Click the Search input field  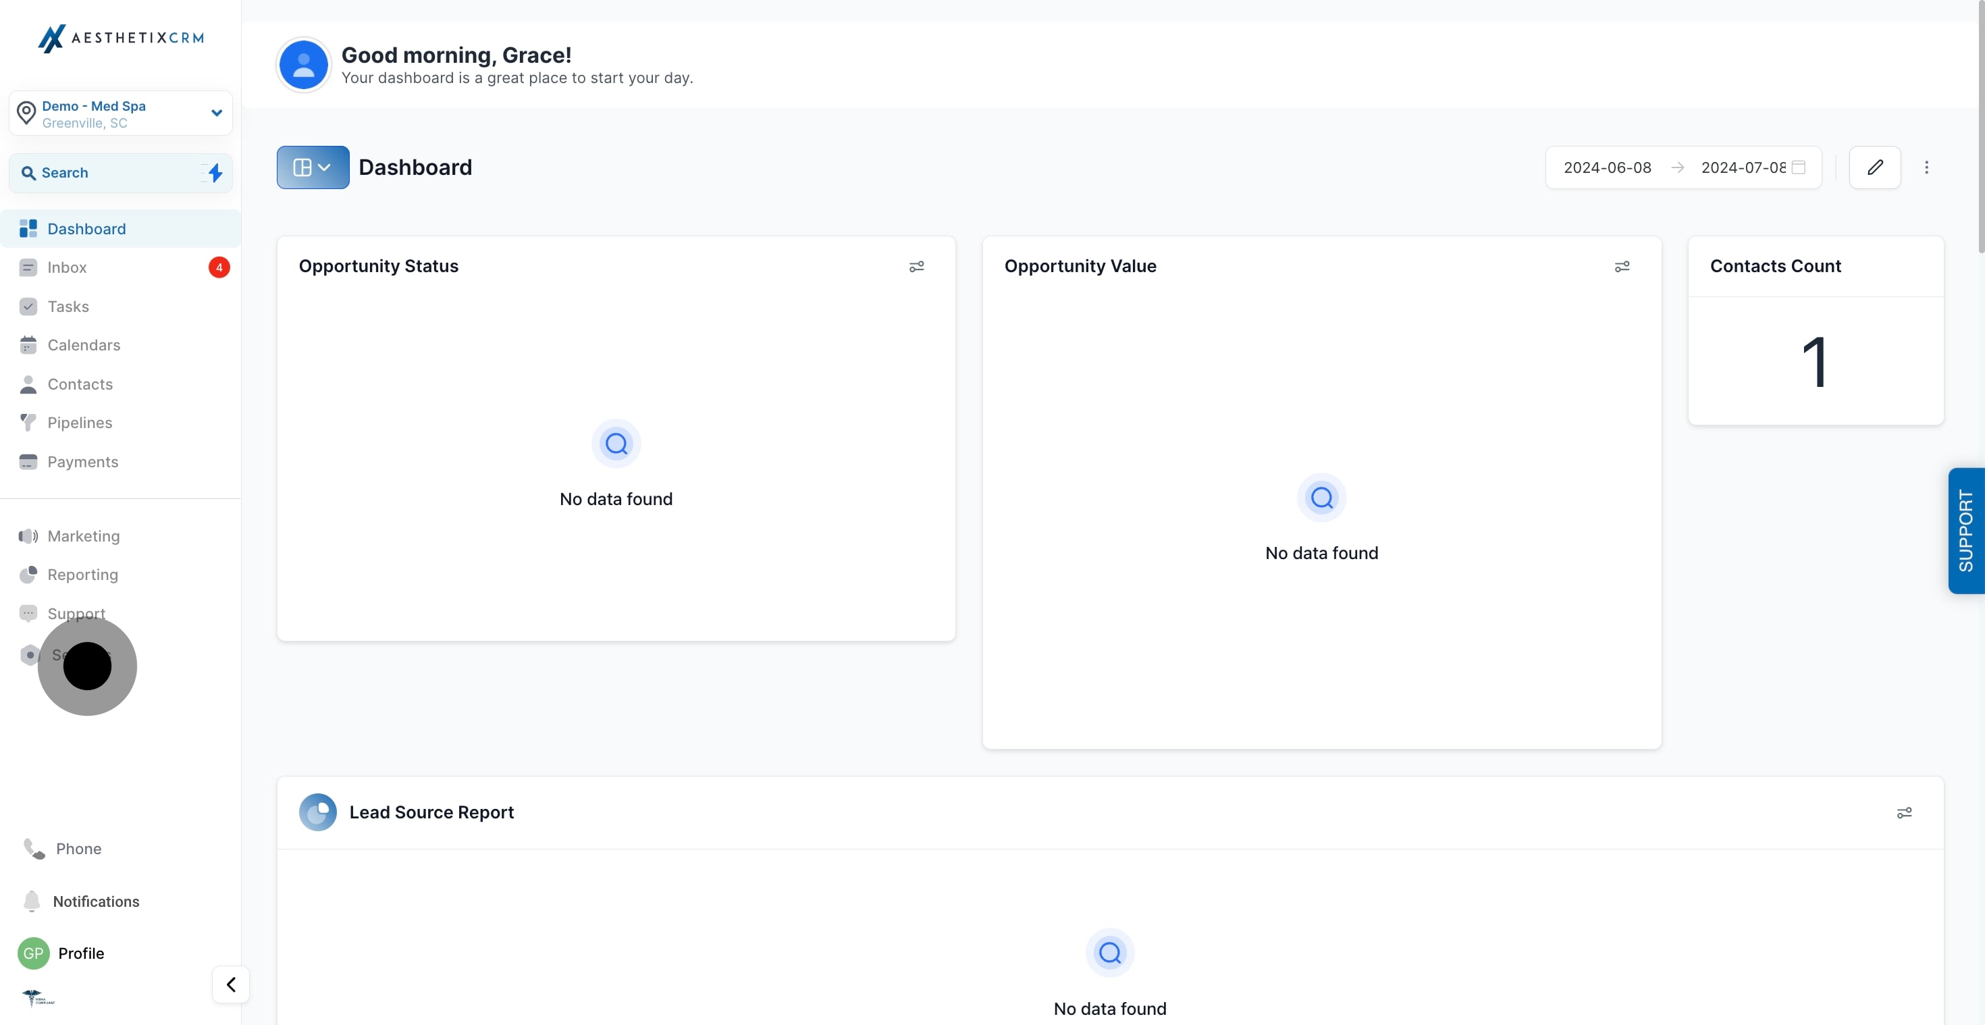[x=108, y=173]
